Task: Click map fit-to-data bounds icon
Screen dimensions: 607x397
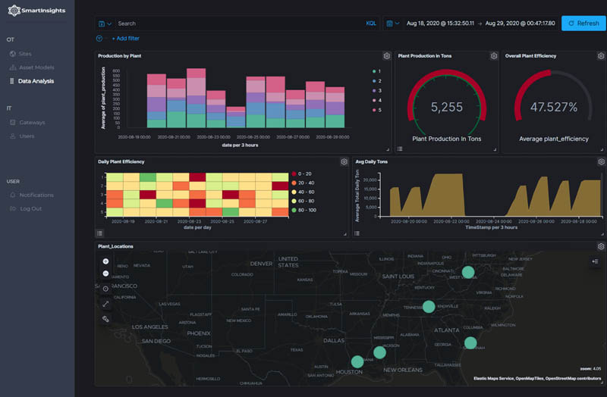Action: (x=105, y=289)
